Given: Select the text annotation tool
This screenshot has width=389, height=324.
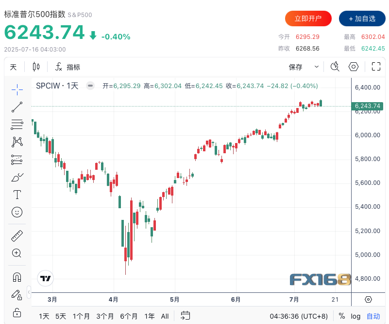Looking at the screenshot, I should 17,195.
